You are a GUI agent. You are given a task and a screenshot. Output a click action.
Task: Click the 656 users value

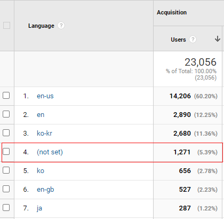[185, 171]
